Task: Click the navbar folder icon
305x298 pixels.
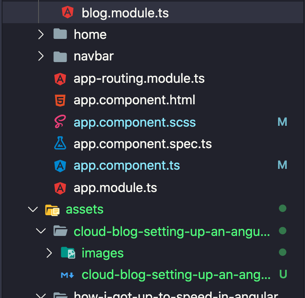Action: 60,57
